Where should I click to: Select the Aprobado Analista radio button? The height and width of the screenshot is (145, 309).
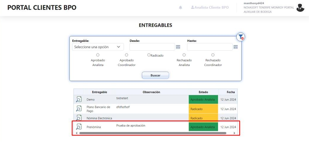98,55
